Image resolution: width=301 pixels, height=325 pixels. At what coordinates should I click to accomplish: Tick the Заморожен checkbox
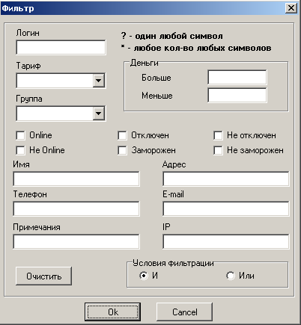tap(122, 150)
